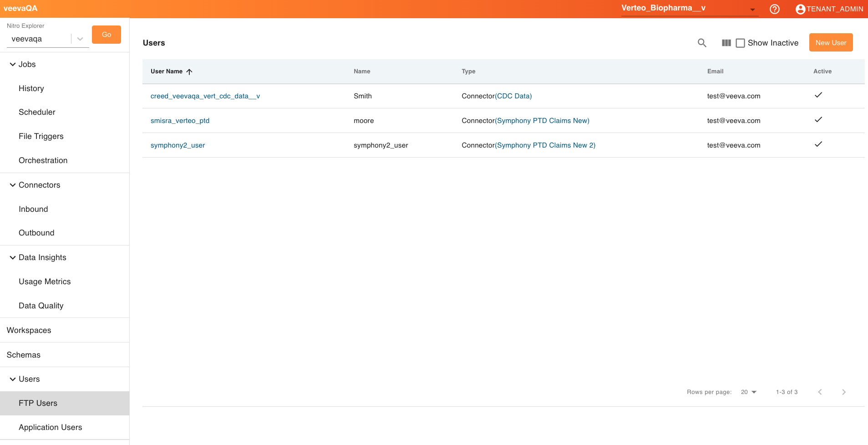Click the New User button
This screenshot has width=868, height=445.
click(830, 43)
